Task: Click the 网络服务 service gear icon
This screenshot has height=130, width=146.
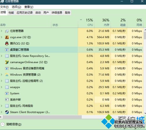Action: [7, 106]
